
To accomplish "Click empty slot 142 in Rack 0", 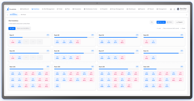I will point(26,42).
